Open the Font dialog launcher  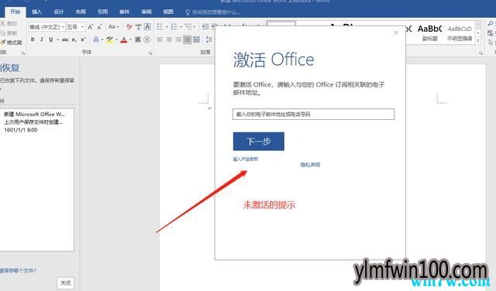point(150,53)
